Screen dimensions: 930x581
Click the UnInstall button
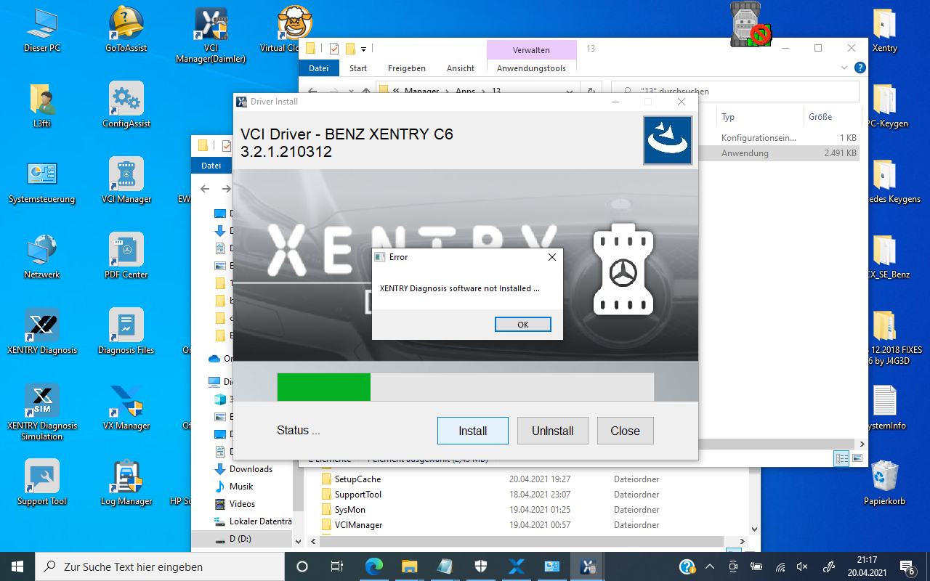tap(552, 431)
